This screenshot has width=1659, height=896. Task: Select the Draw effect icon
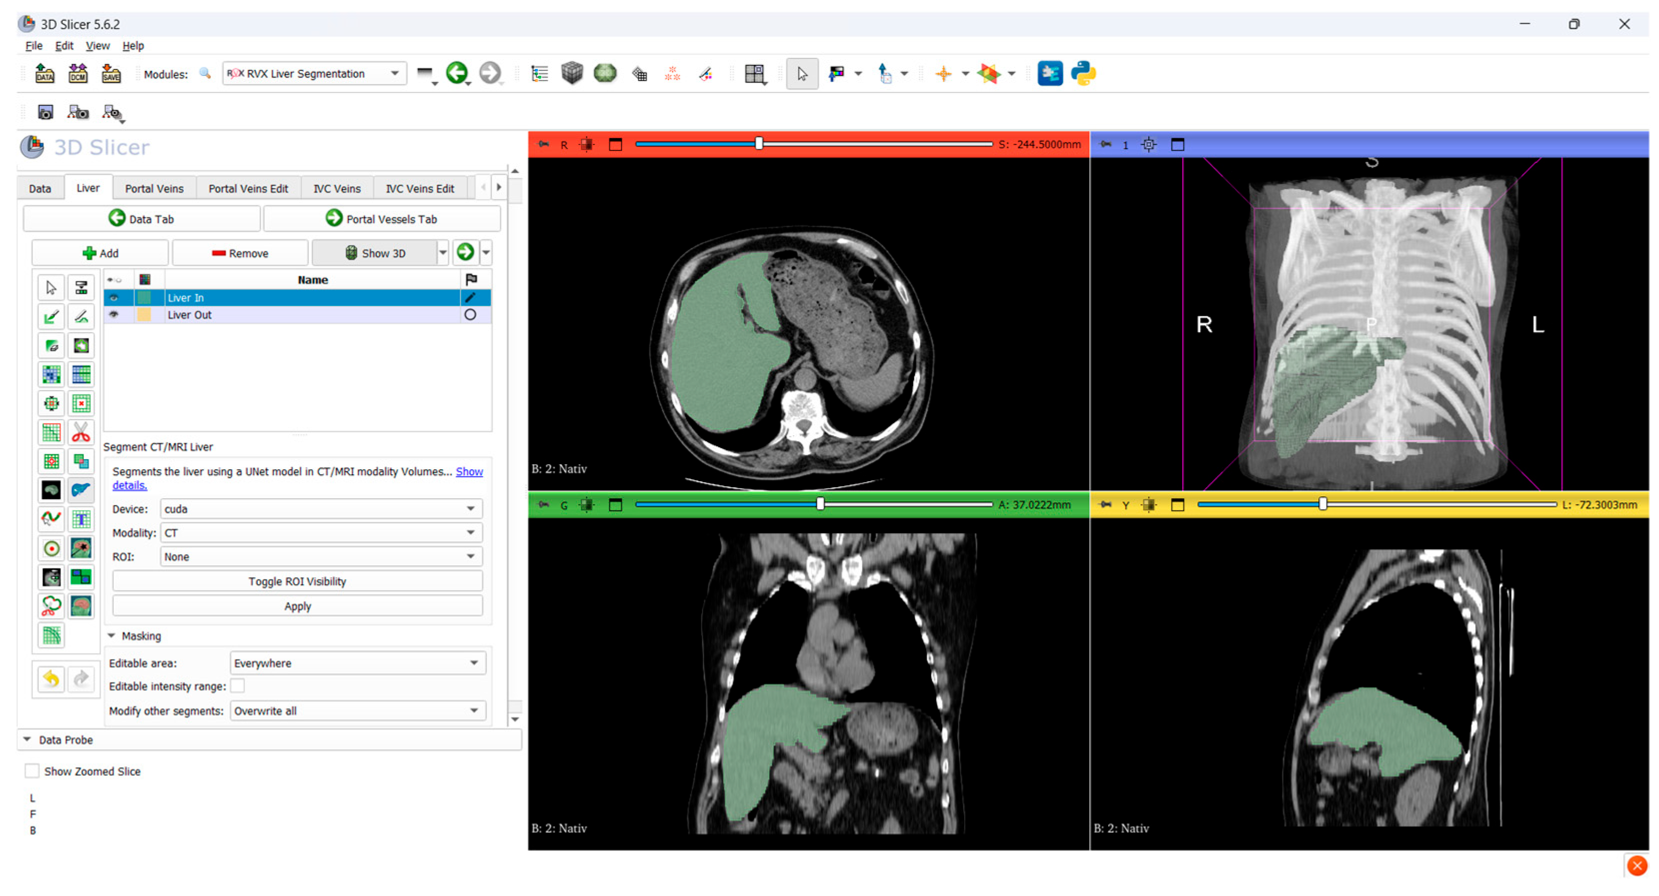pyautogui.click(x=81, y=317)
